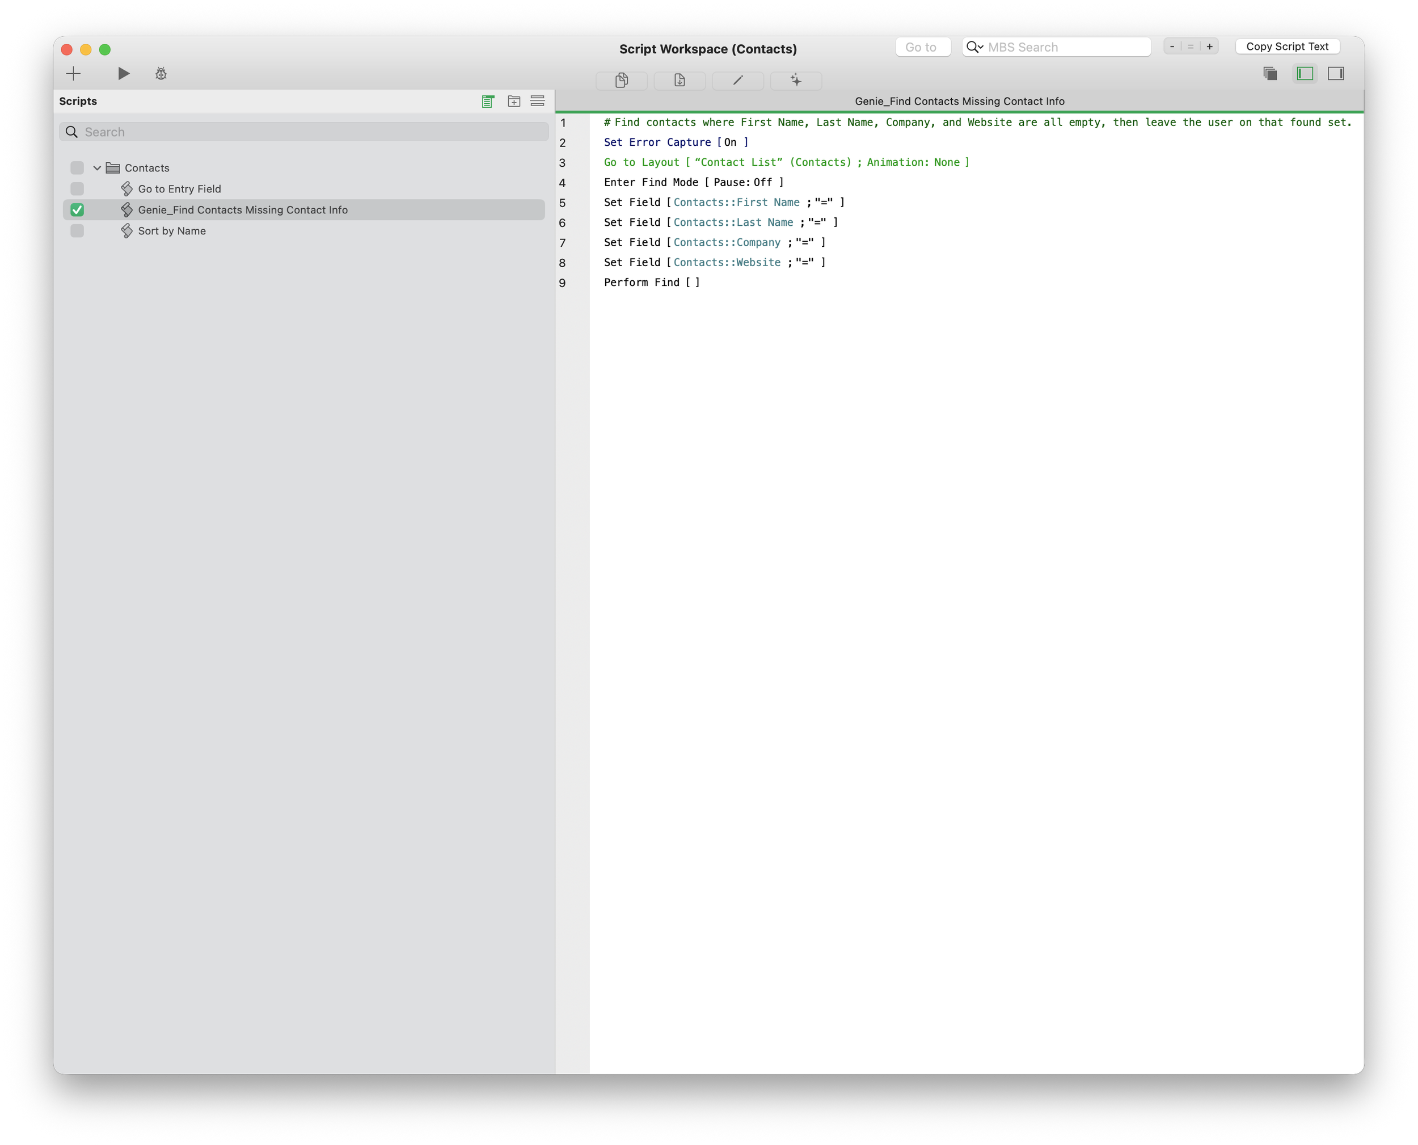Click line number 9 in the gutter
The image size is (1418, 1145).
click(x=562, y=283)
